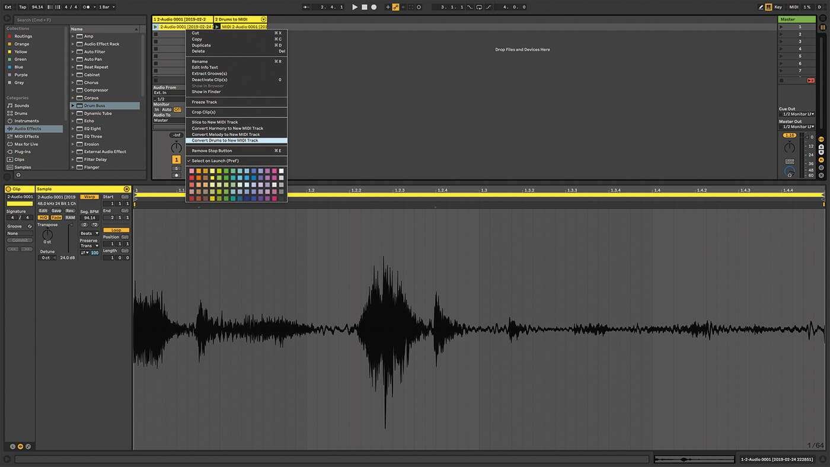Toggle Draw Mode pencil icon

pyautogui.click(x=761, y=7)
